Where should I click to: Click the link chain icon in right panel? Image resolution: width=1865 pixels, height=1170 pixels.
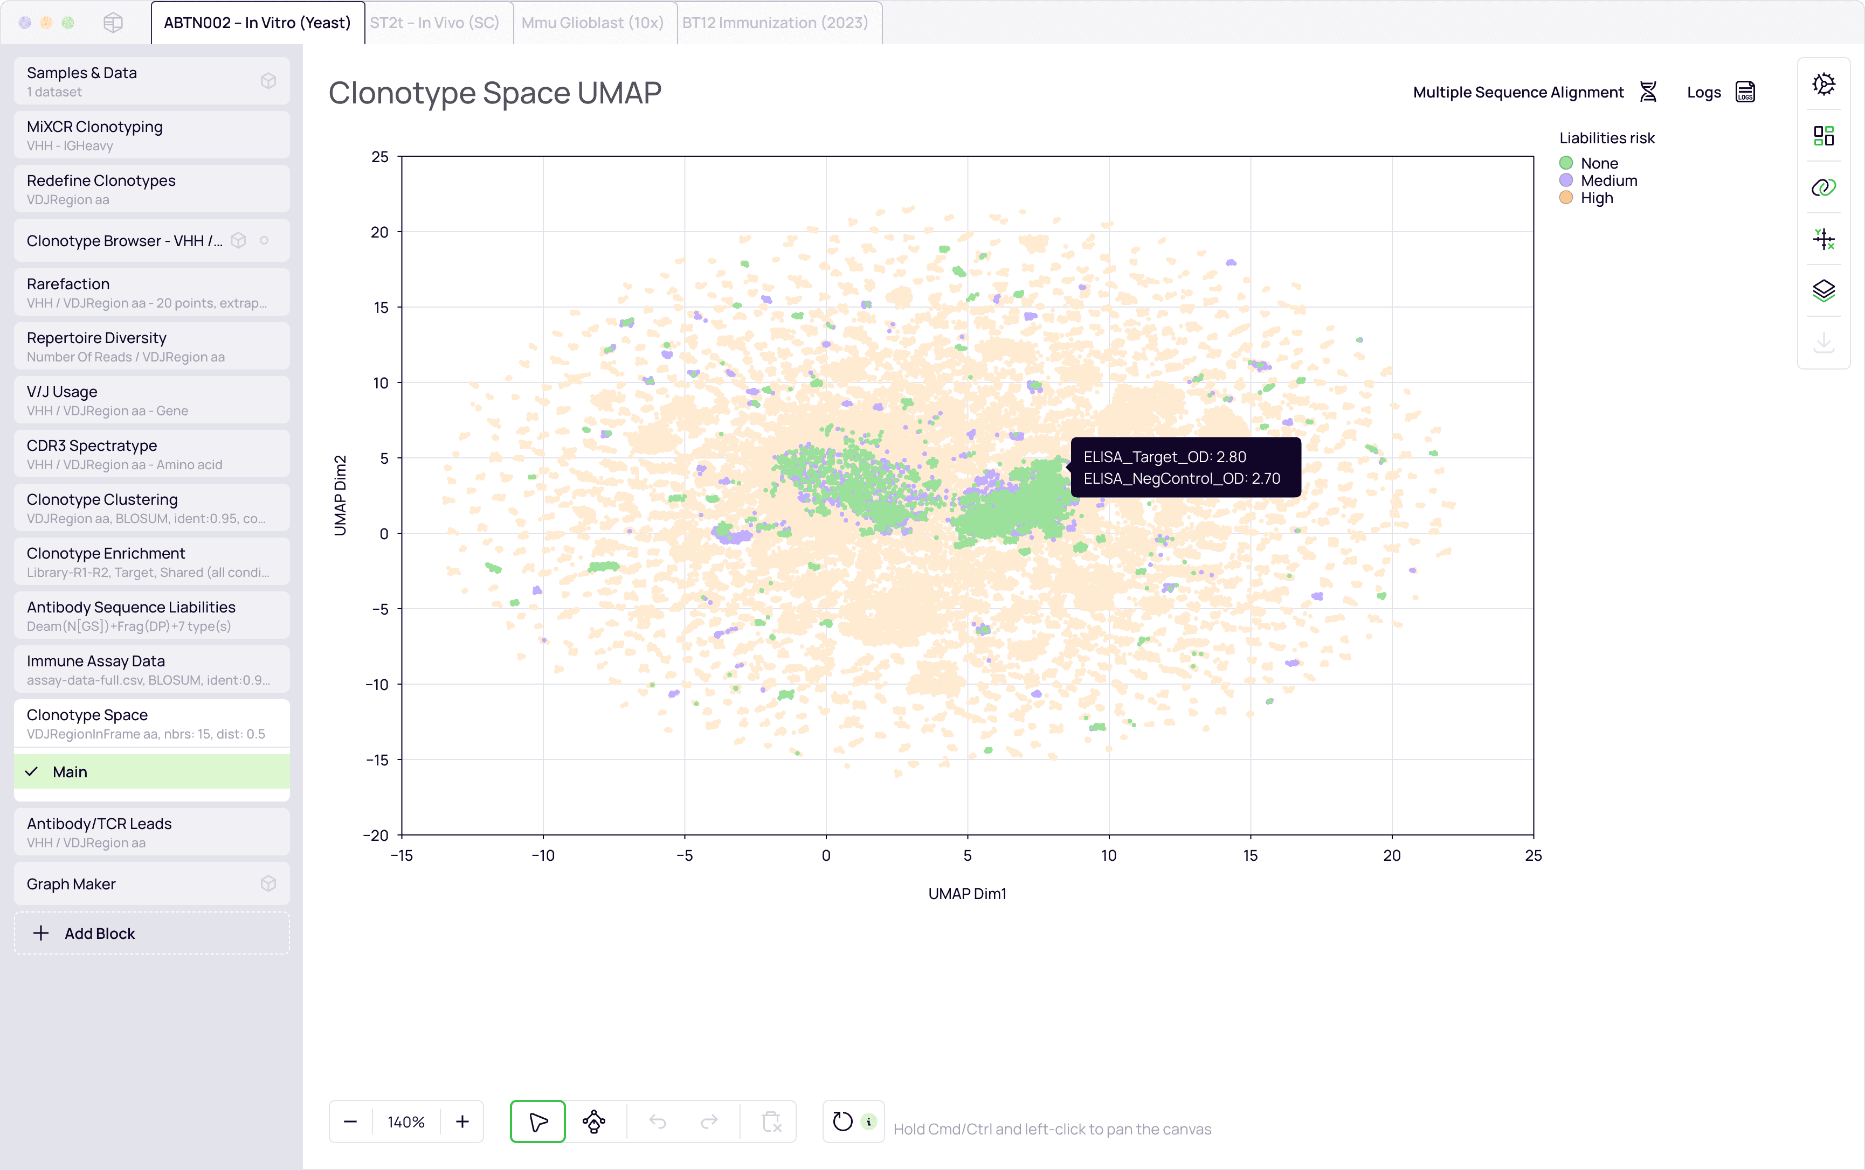(x=1823, y=187)
